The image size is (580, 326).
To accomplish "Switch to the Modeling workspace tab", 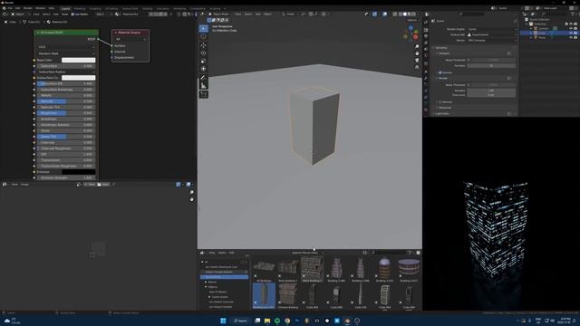I will pos(80,8).
